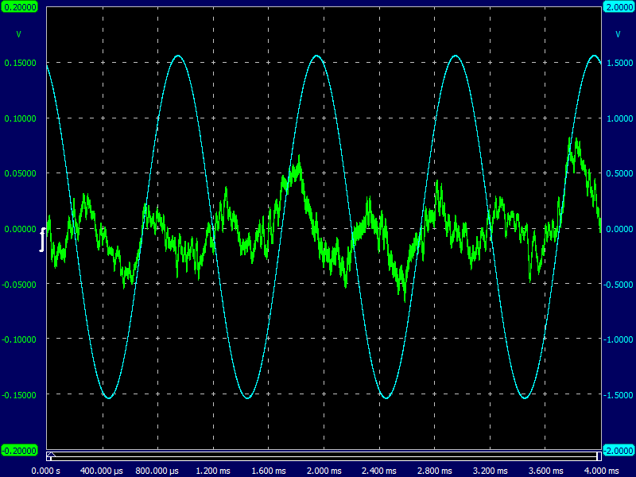Click the white triangle trigger marker below graph
Image resolution: width=636 pixels, height=477 pixels.
[x=51, y=454]
